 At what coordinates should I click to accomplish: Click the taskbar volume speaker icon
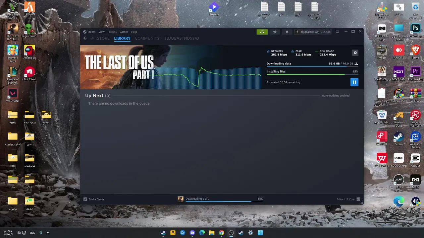tap(19, 233)
